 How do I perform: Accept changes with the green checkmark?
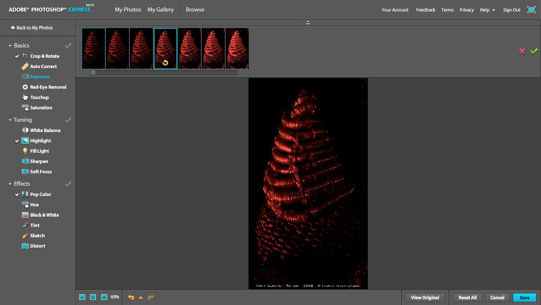534,51
